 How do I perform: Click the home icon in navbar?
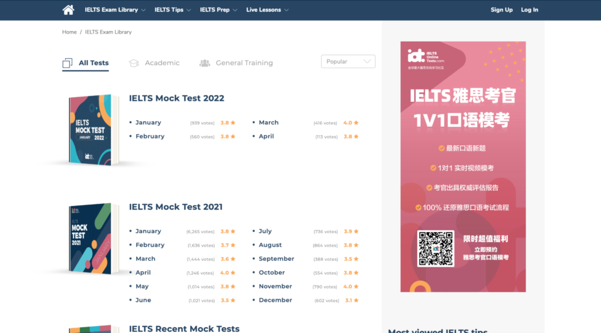point(69,9)
